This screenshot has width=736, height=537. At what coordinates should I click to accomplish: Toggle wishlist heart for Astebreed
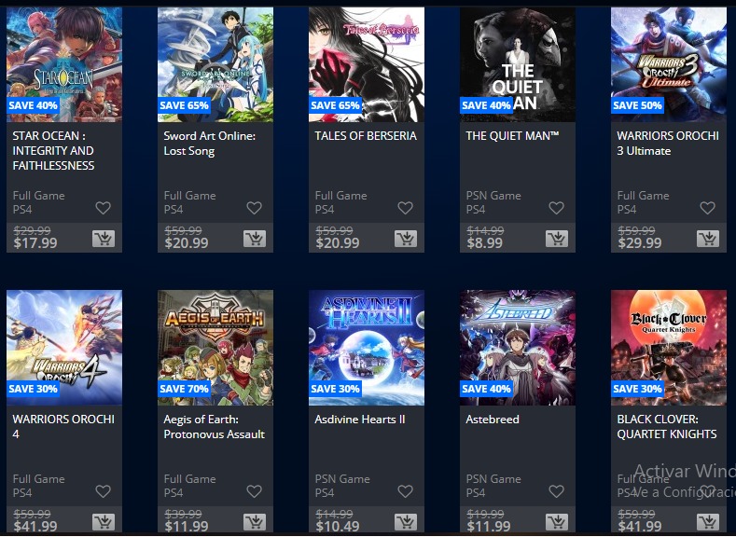tap(557, 491)
